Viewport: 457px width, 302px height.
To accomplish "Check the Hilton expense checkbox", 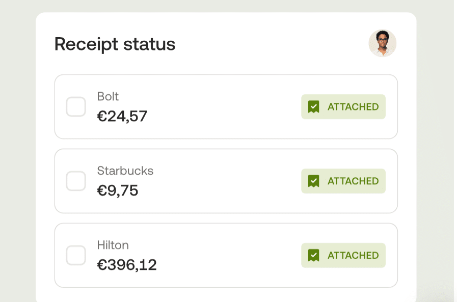I will click(x=76, y=256).
